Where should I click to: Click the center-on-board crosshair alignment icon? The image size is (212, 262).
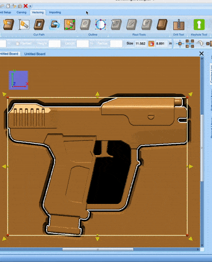[180, 43]
